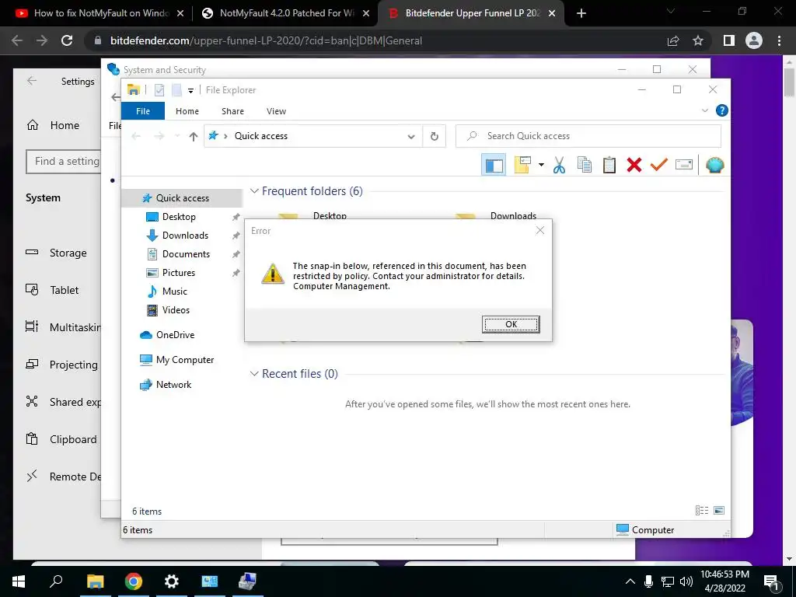
Task: Click the Find a setting field
Action: click(64, 162)
